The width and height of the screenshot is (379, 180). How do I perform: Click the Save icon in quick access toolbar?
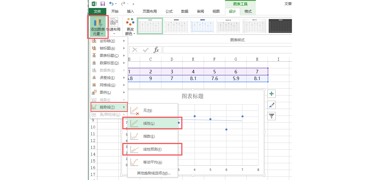[103, 4]
